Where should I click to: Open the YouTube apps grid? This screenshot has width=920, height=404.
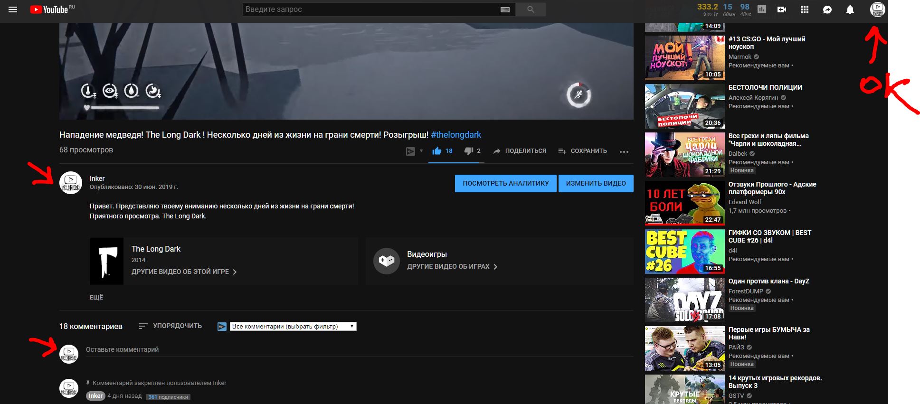pyautogui.click(x=805, y=9)
